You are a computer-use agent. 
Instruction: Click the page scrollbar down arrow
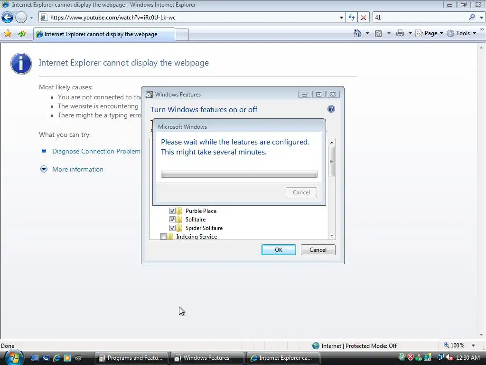click(x=481, y=335)
